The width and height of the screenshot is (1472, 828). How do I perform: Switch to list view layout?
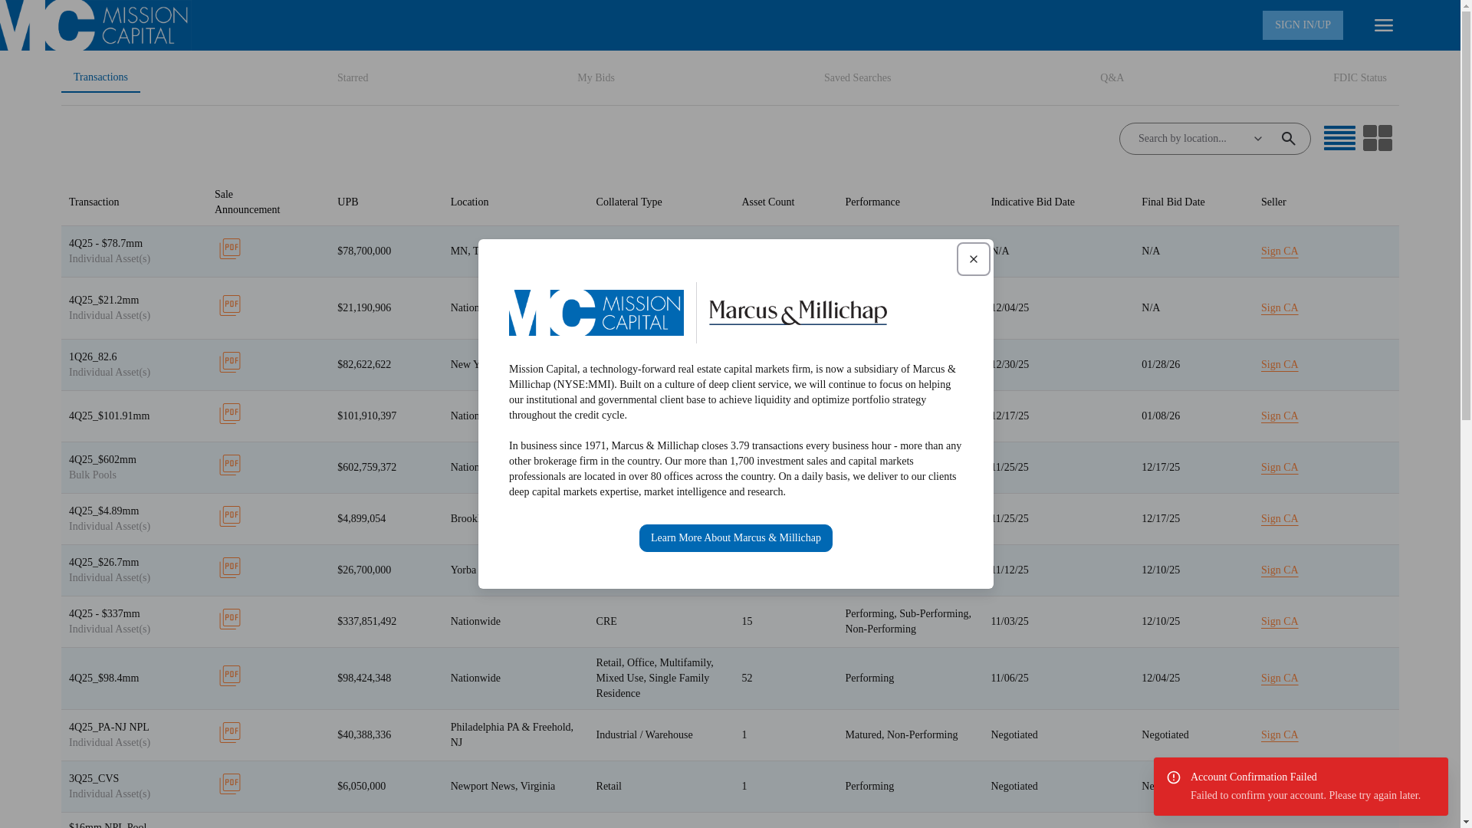click(x=1339, y=138)
